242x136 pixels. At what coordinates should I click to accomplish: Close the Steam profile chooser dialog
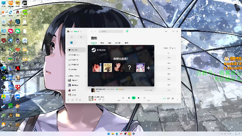pyautogui.click(x=152, y=47)
